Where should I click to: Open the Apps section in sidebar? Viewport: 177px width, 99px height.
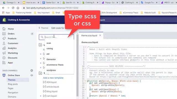(10, 63)
